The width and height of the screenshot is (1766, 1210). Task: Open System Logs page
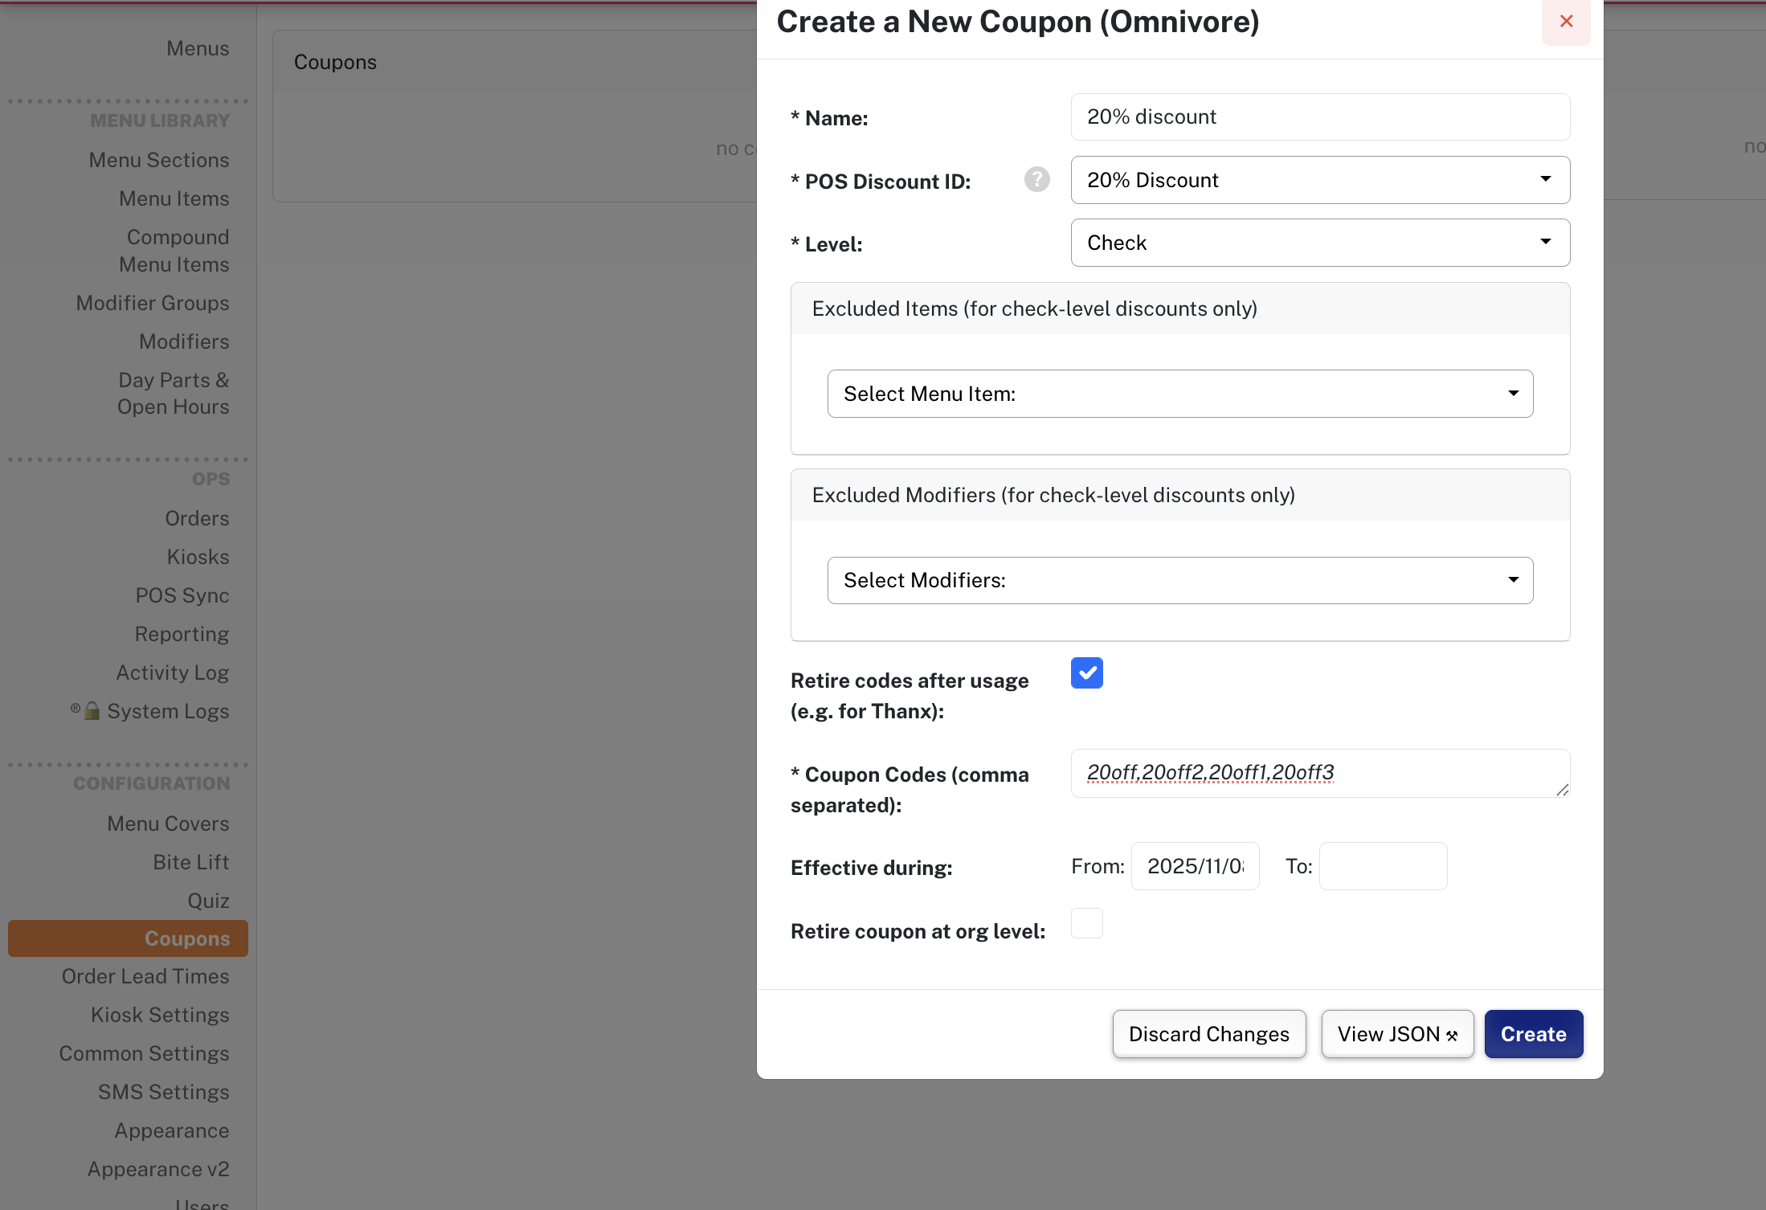click(x=168, y=711)
